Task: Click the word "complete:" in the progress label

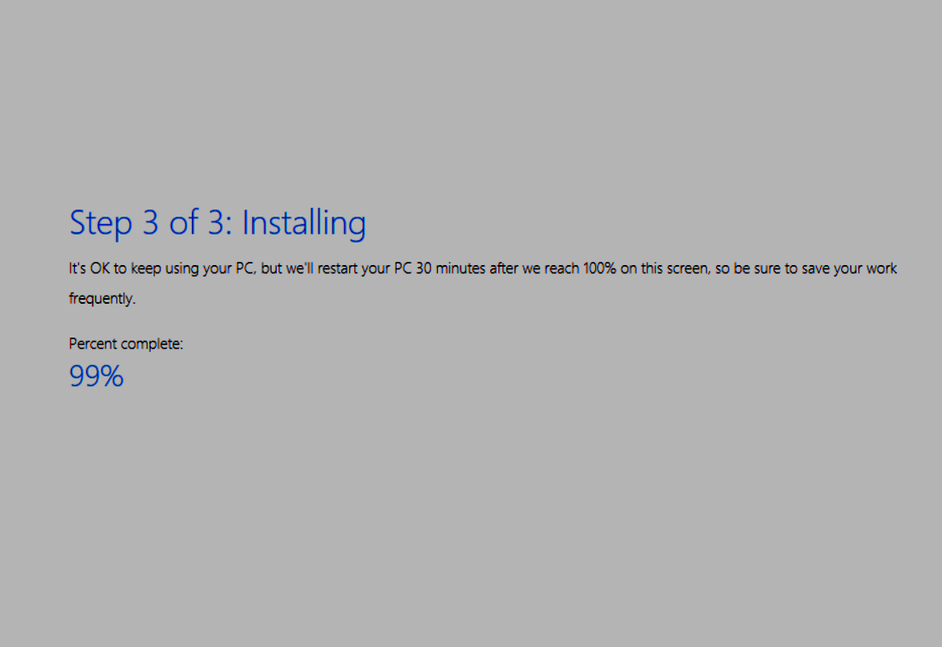Action: tap(149, 344)
